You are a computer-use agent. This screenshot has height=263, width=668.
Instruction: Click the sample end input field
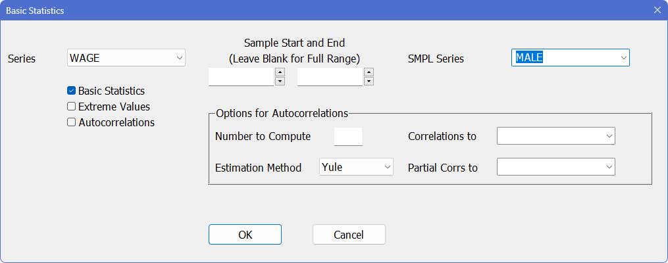click(330, 77)
